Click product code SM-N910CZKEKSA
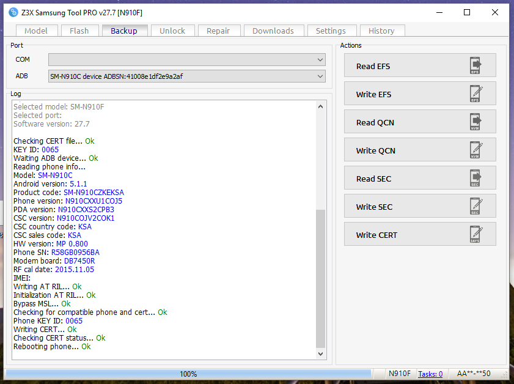The width and height of the screenshot is (514, 384). click(x=94, y=192)
